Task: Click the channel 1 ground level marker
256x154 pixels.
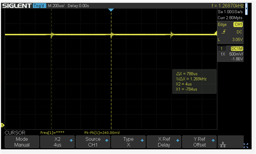Action: coord(3,125)
